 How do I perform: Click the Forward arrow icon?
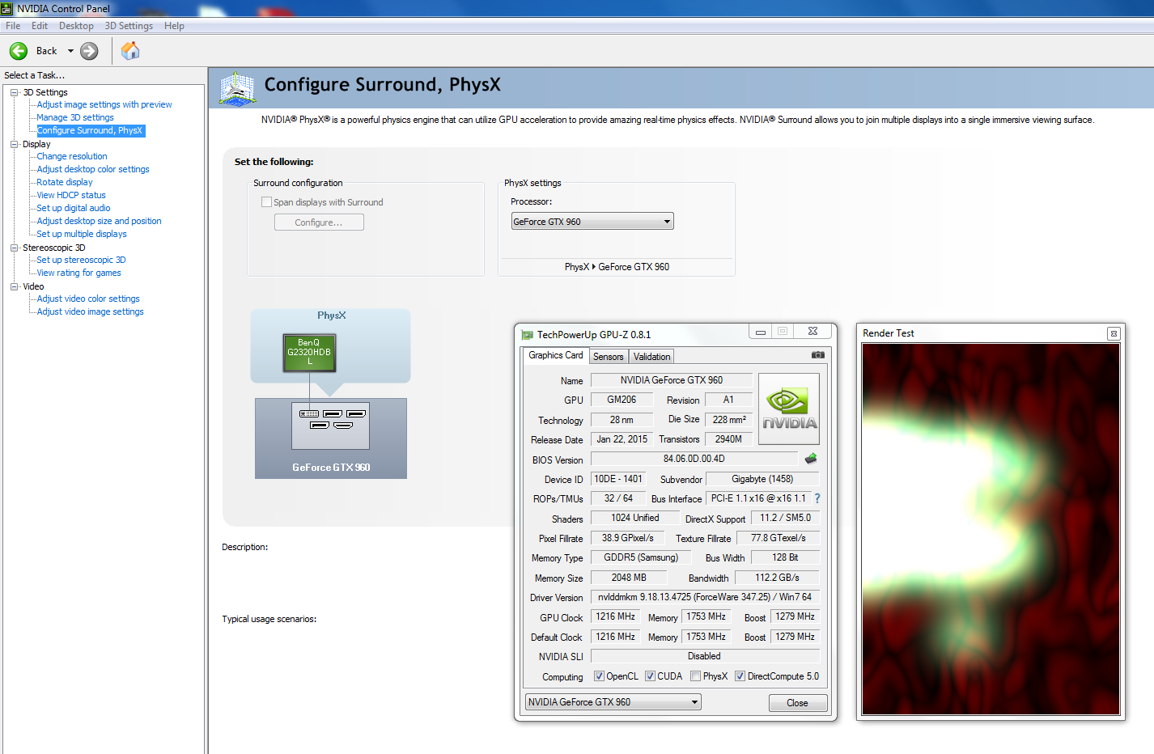click(89, 51)
